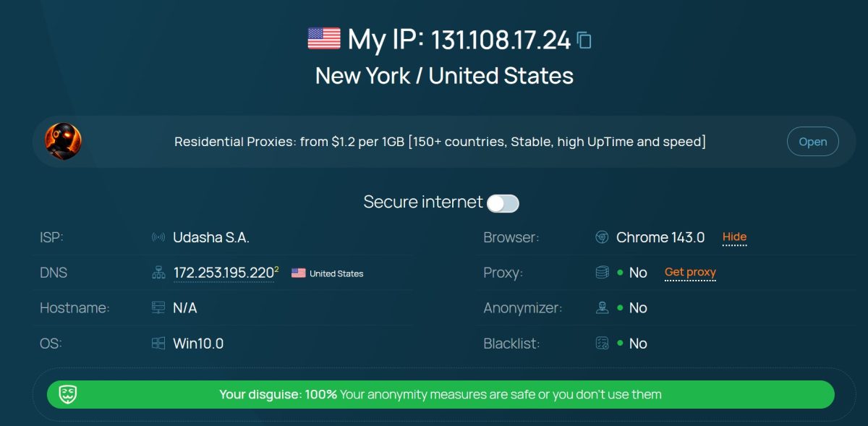Click the mask icon in the green disguise bar

tap(68, 394)
